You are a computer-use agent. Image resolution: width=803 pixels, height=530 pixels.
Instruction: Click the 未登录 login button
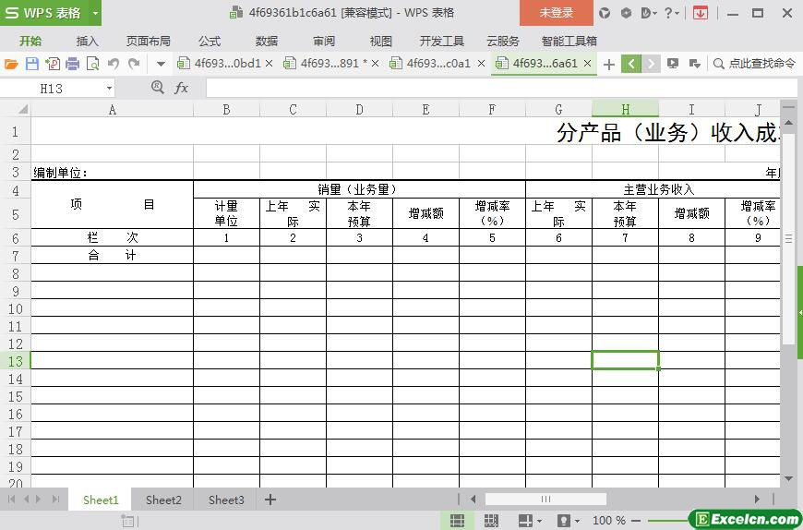[x=557, y=13]
